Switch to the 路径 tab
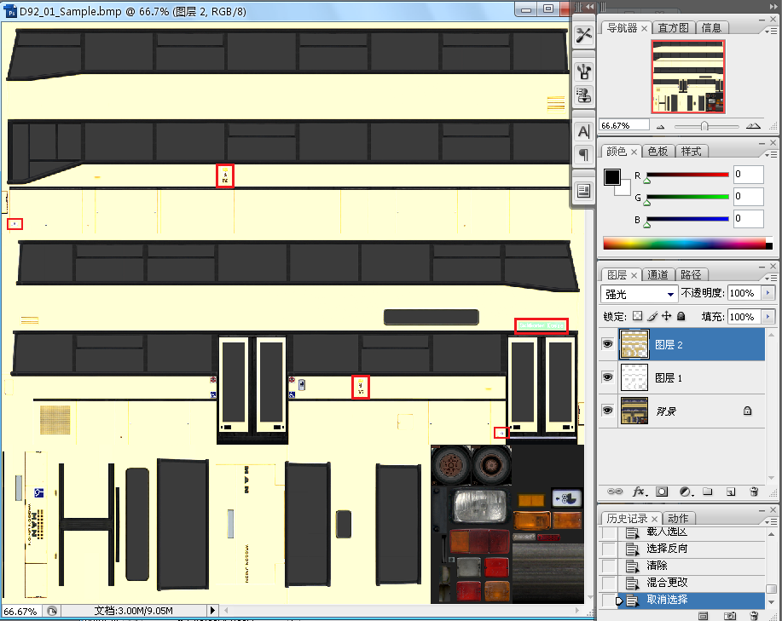The height and width of the screenshot is (621, 782). click(691, 275)
